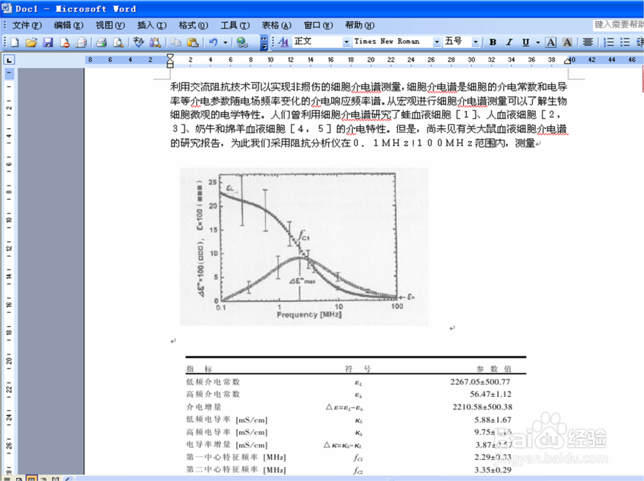644x481 pixels.
Task: Select the Open file icon
Action: pyautogui.click(x=31, y=42)
